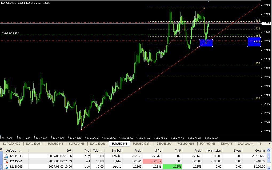Screen dimensions: 272x170
Task: Sort orders by Auftrag column header
Action: 16,151
